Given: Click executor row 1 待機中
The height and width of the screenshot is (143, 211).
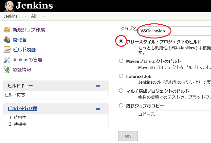Looking at the screenshot, I should click(17, 118).
